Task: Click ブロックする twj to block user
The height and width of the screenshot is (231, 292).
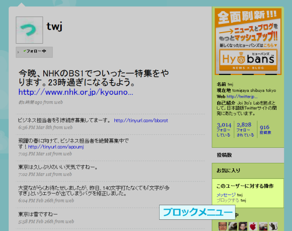Action: 231,200
